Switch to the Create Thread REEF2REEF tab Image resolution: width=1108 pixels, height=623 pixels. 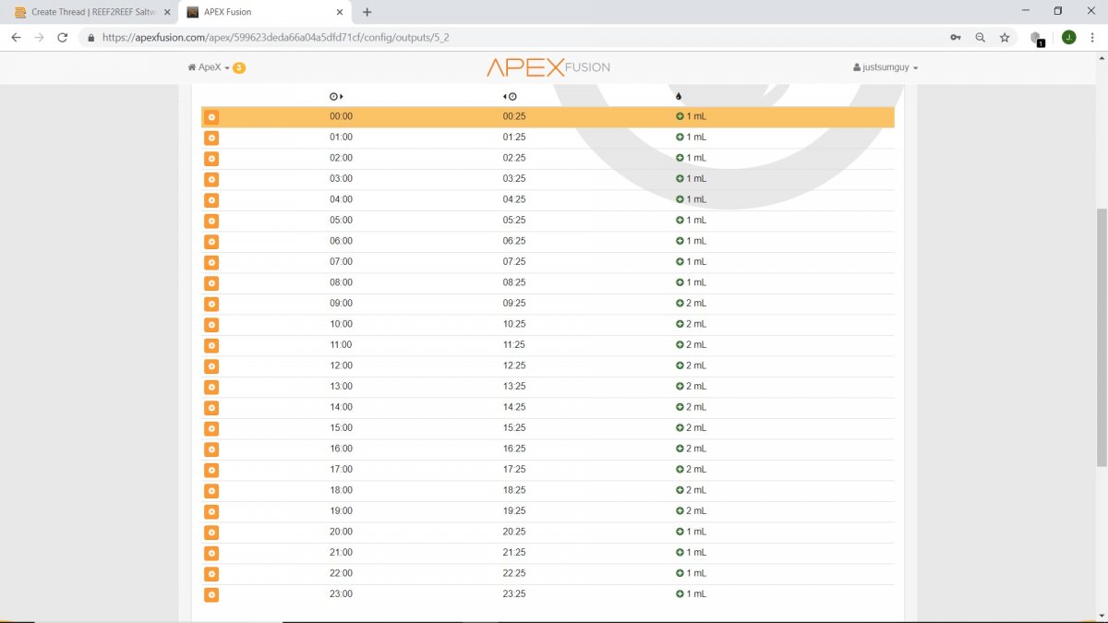[88, 12]
